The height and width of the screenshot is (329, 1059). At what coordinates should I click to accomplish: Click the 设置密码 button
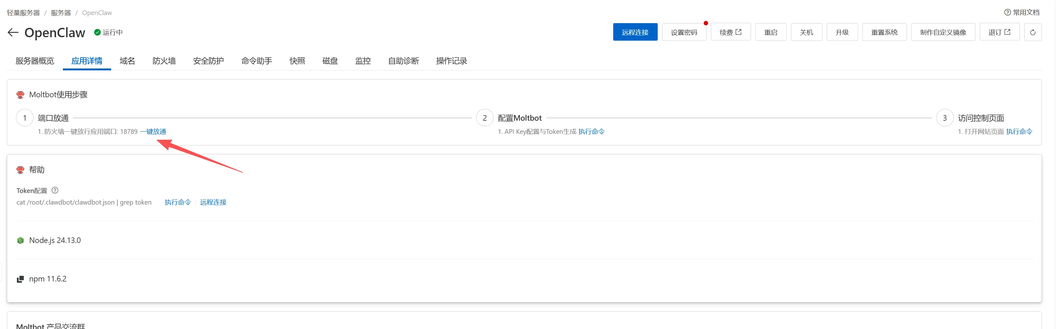[684, 32]
